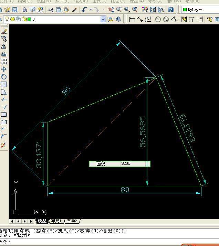Select Baseline Dimension tool

coord(191,19)
